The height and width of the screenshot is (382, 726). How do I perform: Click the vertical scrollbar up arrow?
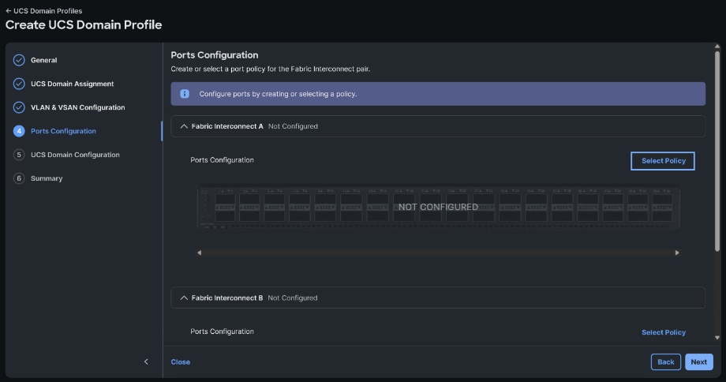717,47
